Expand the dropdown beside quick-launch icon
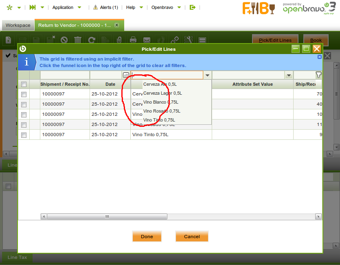 pyautogui.click(x=42, y=7)
